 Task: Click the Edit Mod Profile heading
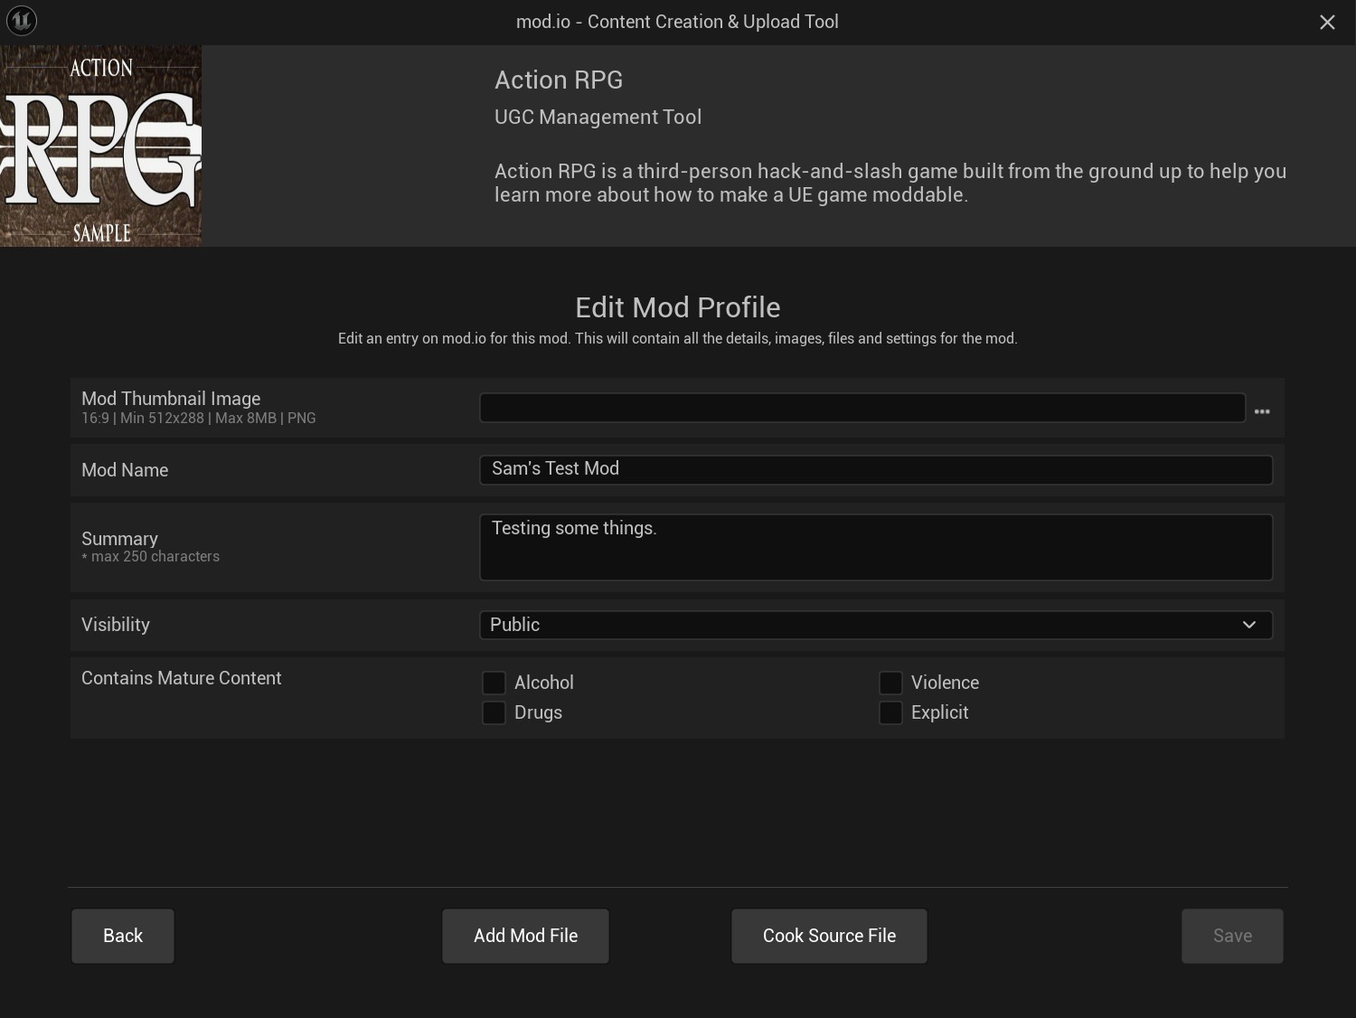677,307
